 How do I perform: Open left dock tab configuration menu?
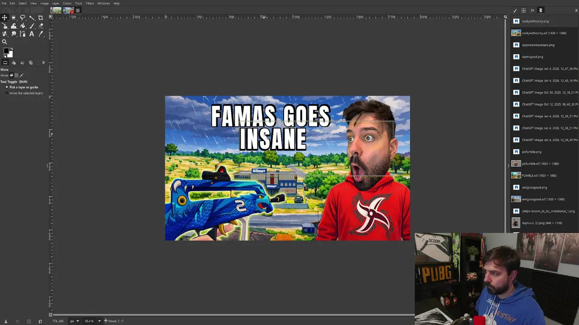click(43, 62)
